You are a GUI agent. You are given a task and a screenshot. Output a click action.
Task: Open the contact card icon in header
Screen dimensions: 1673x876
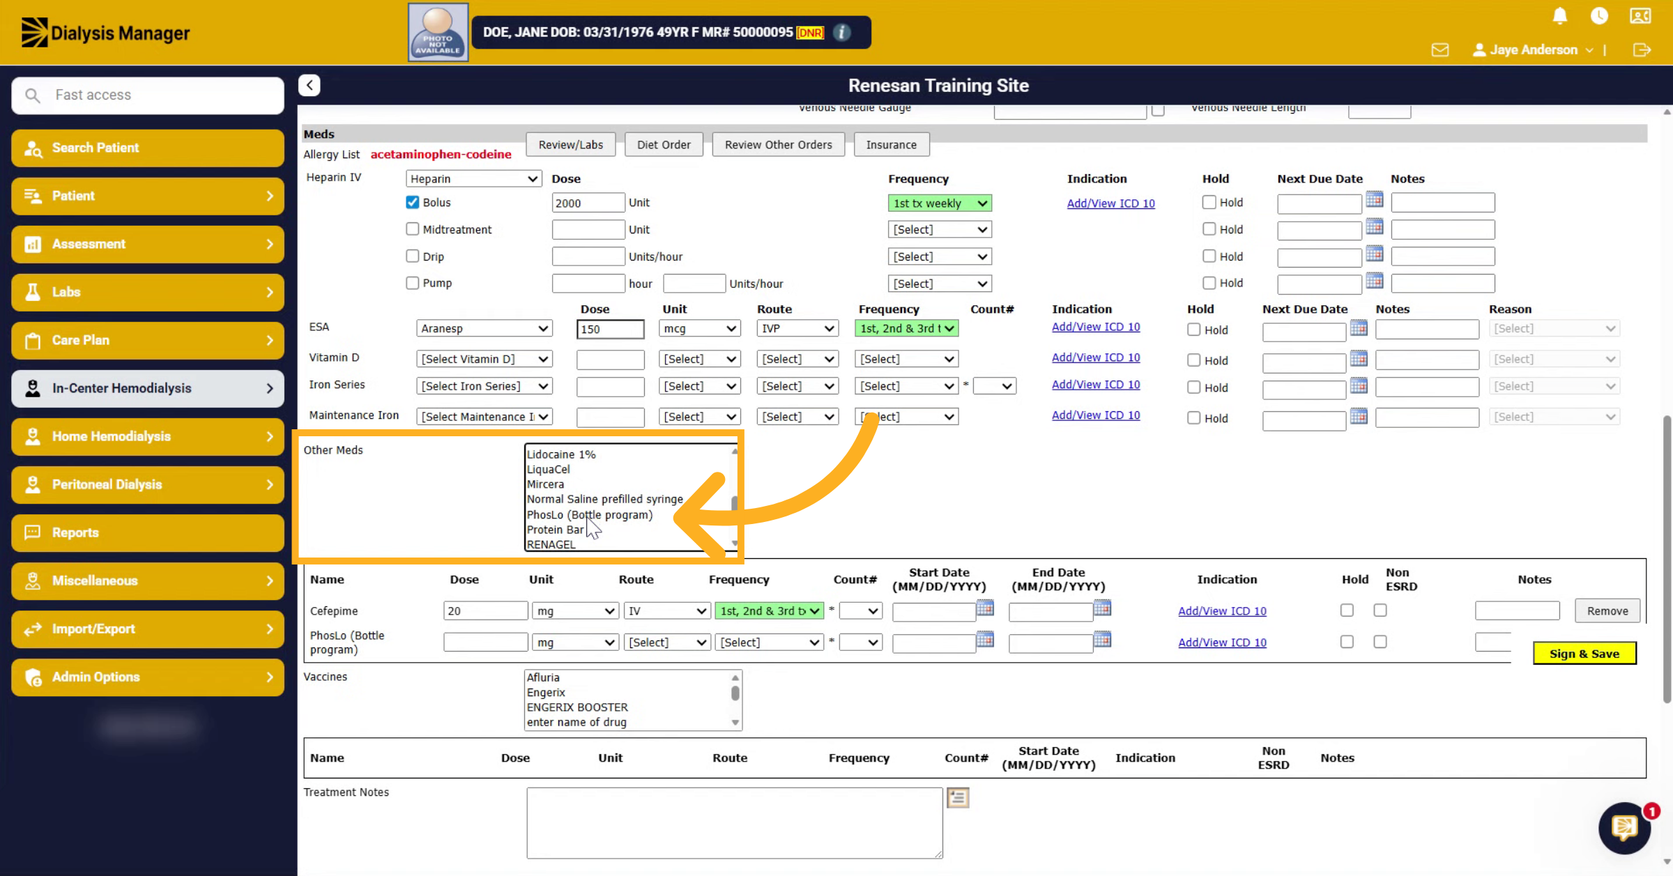1640,16
